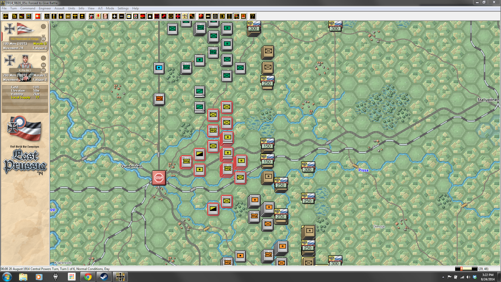This screenshot has height=282, width=501.
Task: Click the airplane toolbar icon
Action: pyautogui.click(x=75, y=16)
